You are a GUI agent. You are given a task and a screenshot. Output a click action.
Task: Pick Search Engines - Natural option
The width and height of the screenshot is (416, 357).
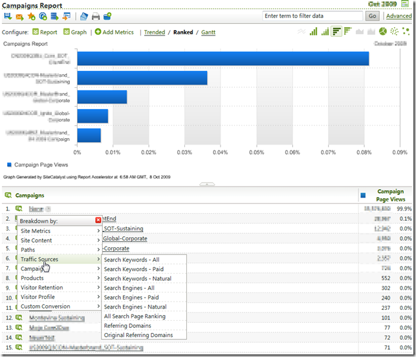click(135, 307)
